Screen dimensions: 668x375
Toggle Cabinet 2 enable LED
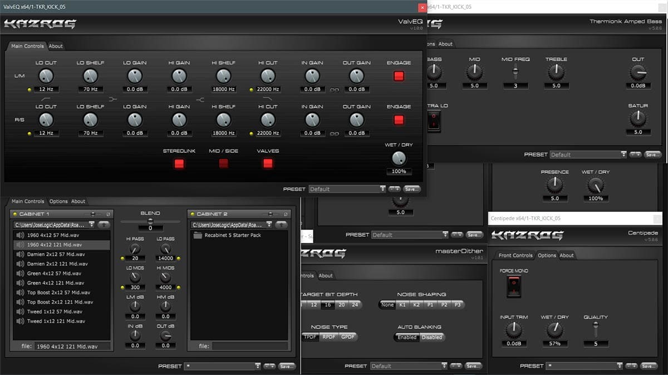coord(192,214)
